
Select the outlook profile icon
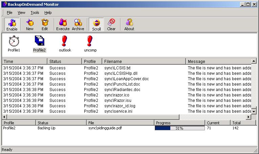(64, 41)
